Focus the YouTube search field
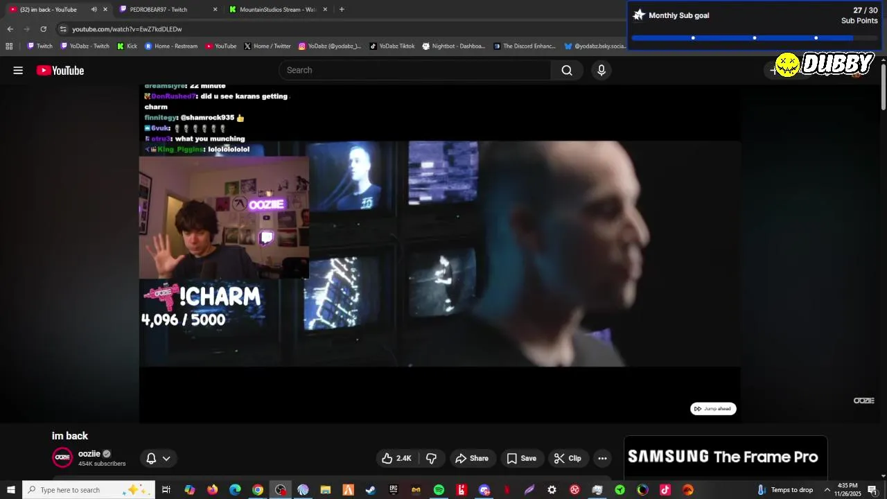887x499 pixels. click(415, 70)
